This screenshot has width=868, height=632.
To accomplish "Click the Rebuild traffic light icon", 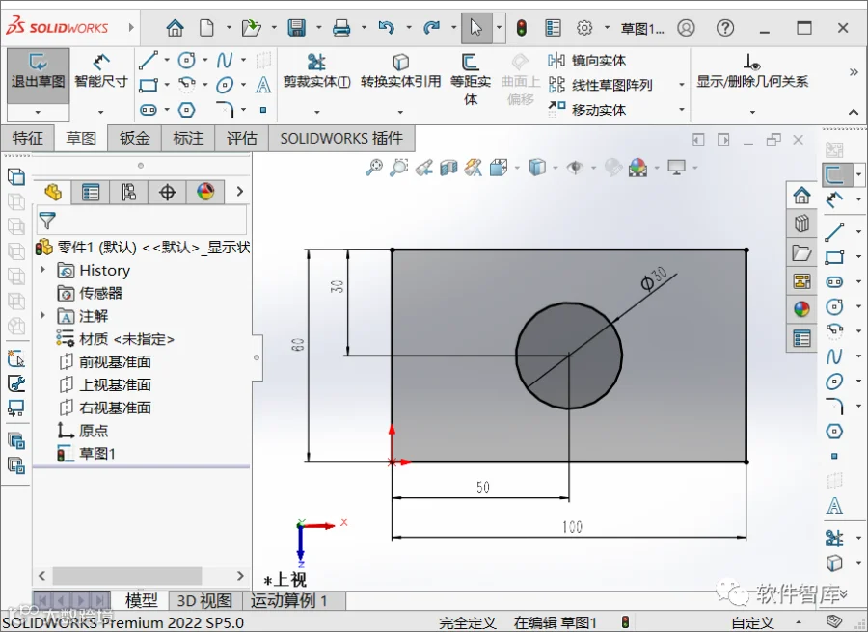I will pos(521,28).
